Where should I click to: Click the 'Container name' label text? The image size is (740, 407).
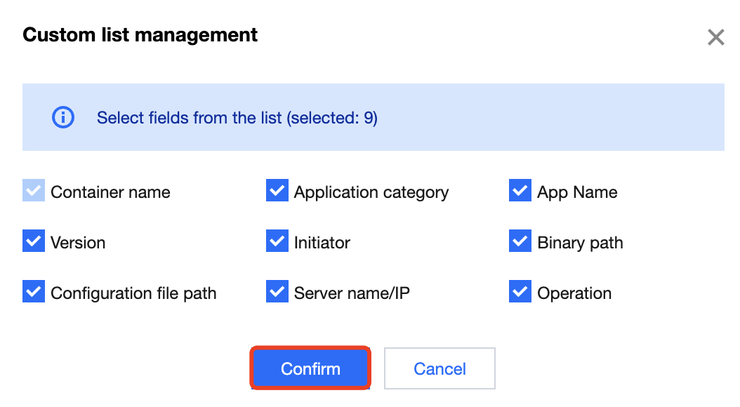coord(110,192)
